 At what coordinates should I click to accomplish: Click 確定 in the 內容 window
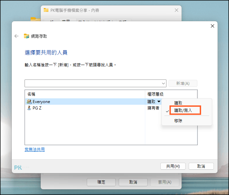click(x=101, y=182)
